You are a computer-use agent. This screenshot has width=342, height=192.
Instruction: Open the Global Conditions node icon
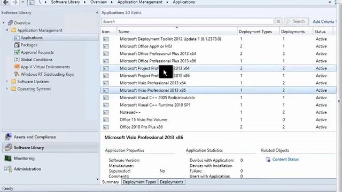pyautogui.click(x=17, y=59)
